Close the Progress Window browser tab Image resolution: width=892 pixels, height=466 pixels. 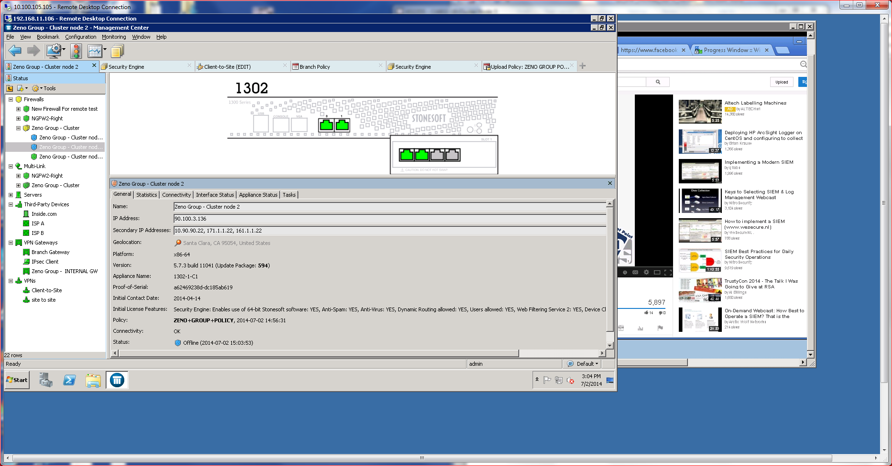click(x=767, y=50)
